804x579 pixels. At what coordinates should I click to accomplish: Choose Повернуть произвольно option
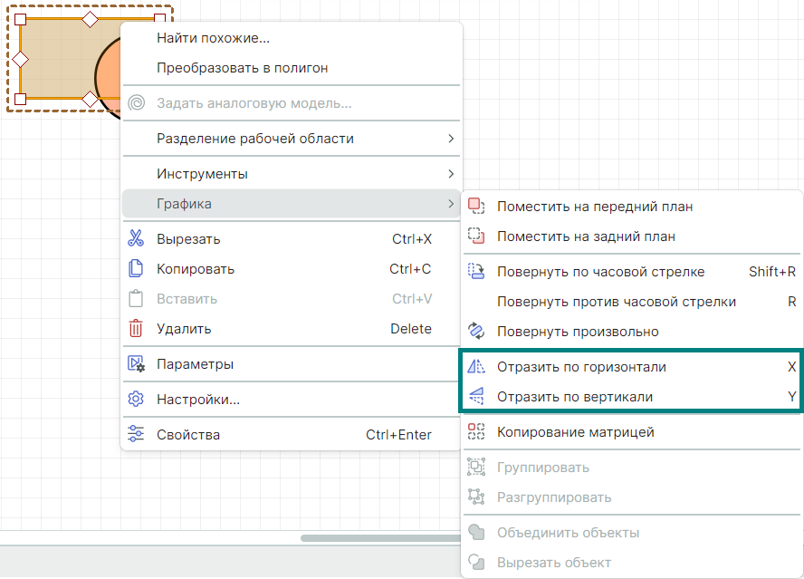578,332
